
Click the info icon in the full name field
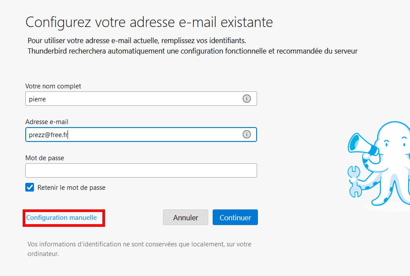247,98
